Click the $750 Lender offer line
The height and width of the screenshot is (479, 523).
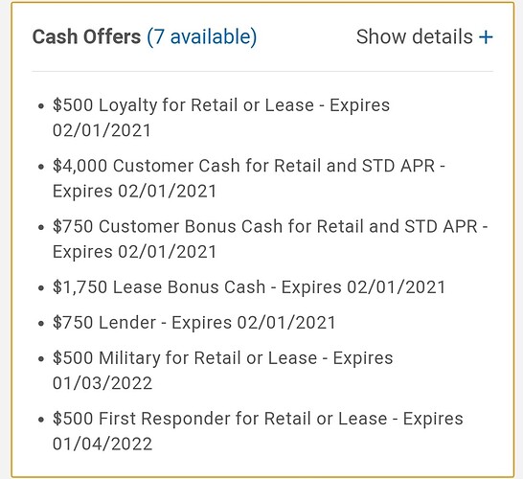193,323
